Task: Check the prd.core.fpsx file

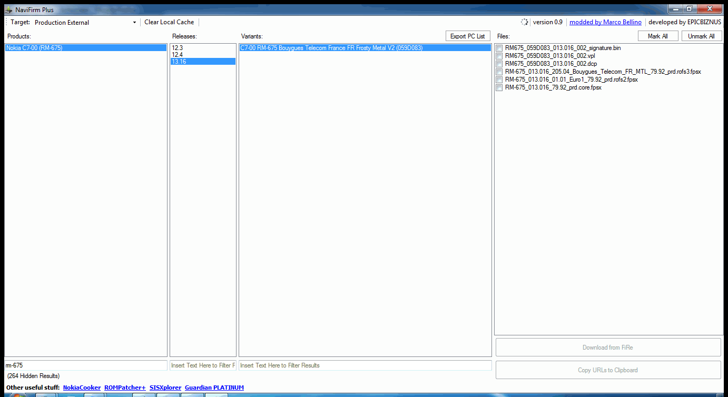Action: pyautogui.click(x=499, y=88)
